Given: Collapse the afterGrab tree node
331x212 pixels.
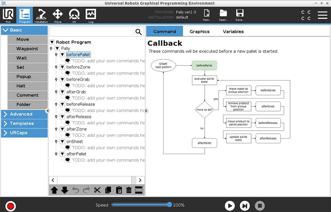Looking at the screenshot, I should (x=62, y=92).
